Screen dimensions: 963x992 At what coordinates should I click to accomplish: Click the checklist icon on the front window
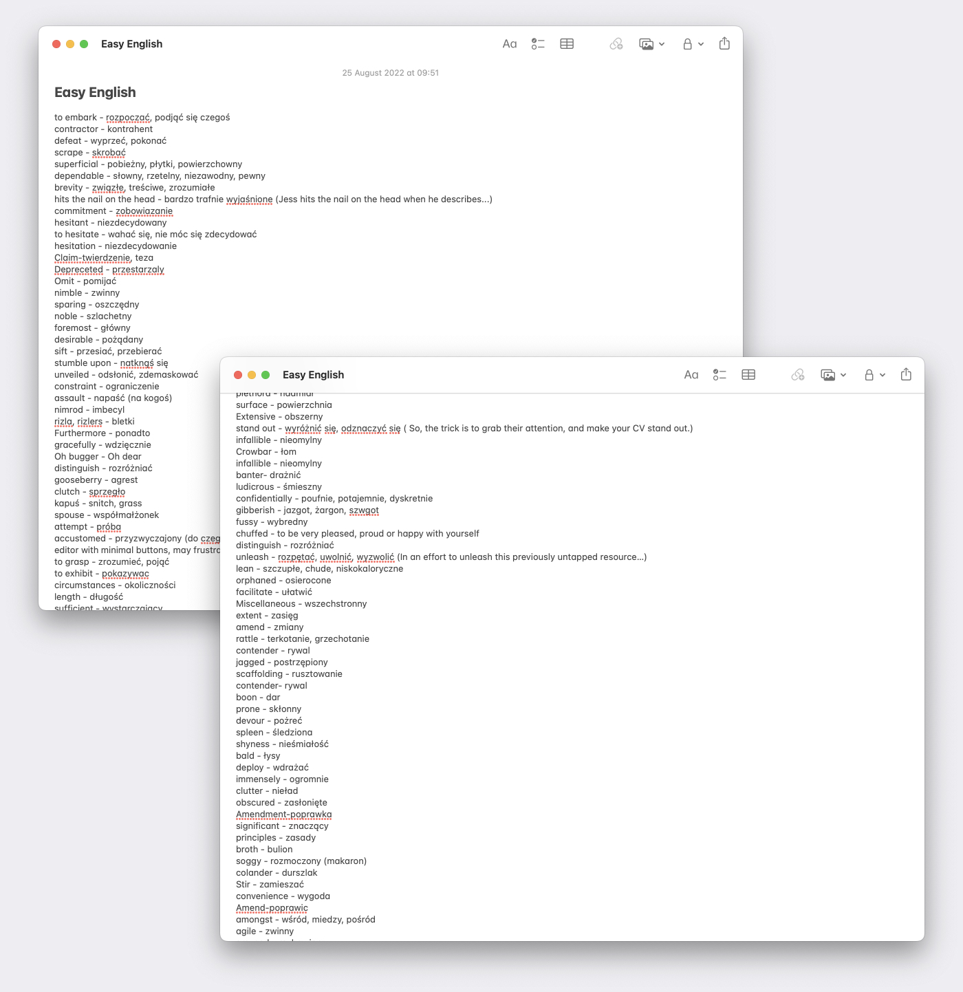[720, 375]
